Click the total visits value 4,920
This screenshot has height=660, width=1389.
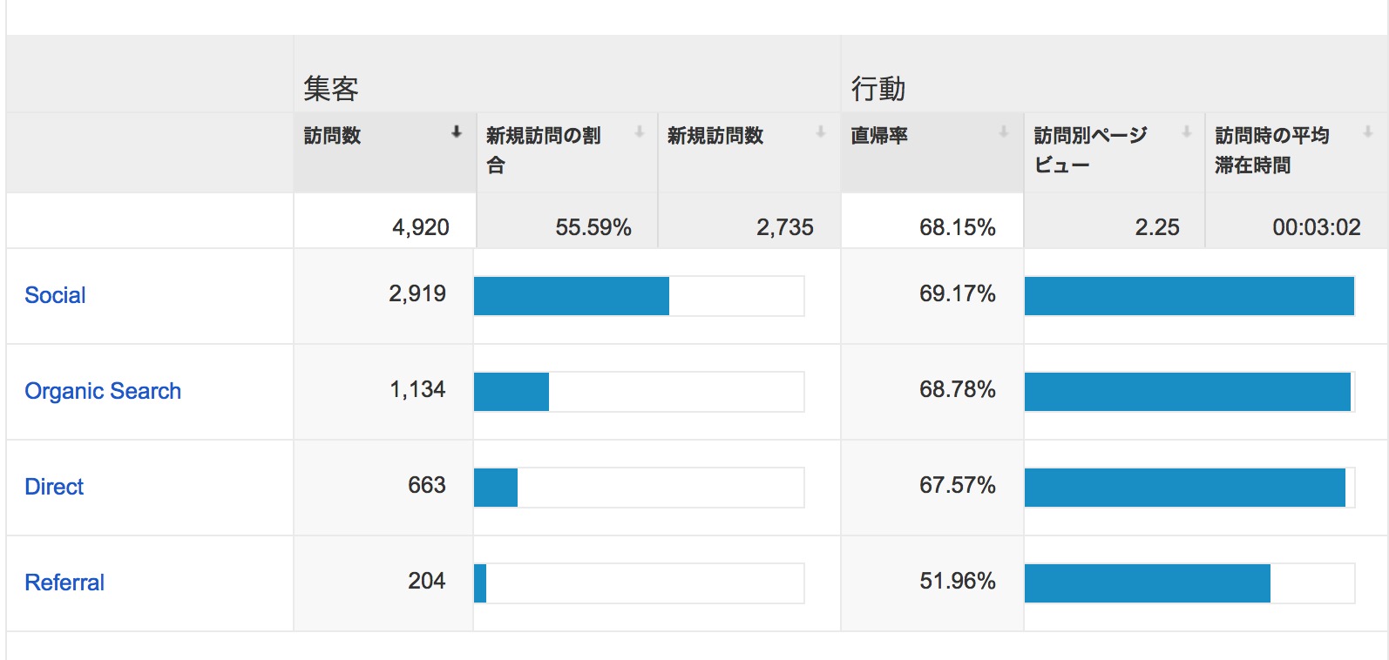coord(421,227)
